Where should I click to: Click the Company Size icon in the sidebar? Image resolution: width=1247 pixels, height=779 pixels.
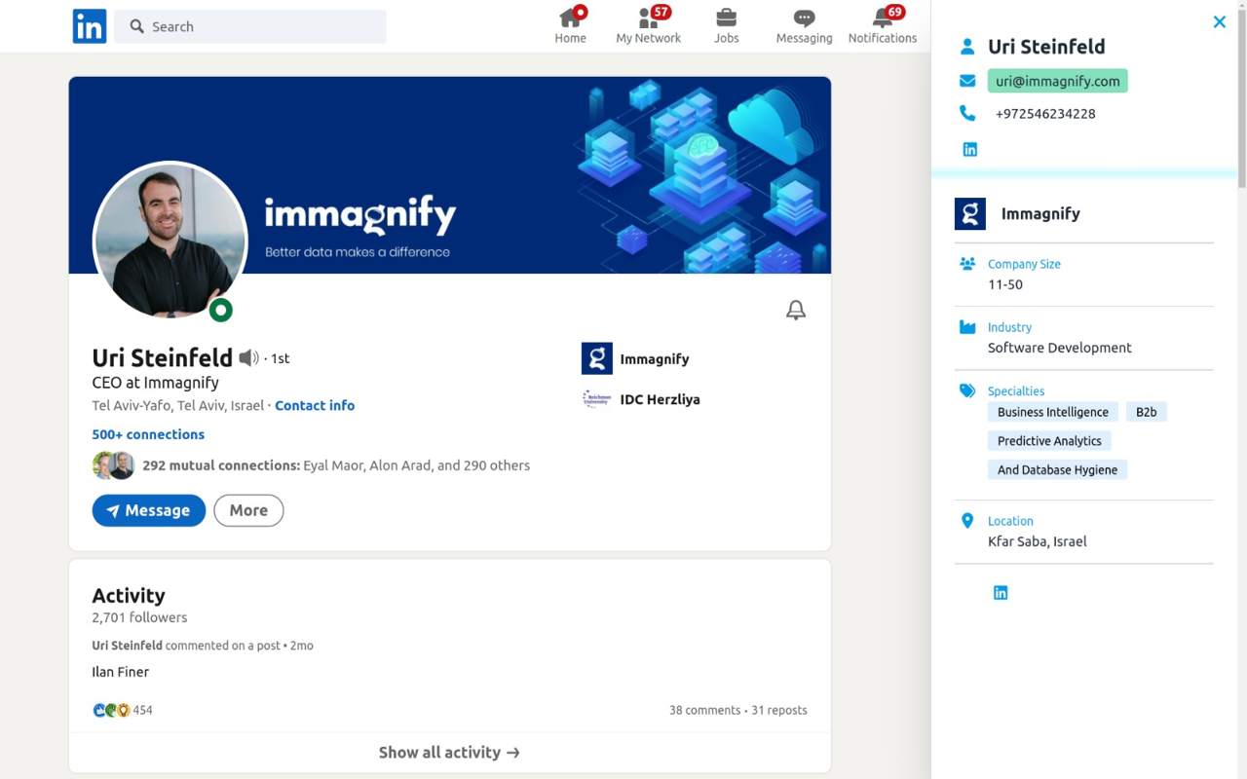pos(967,263)
